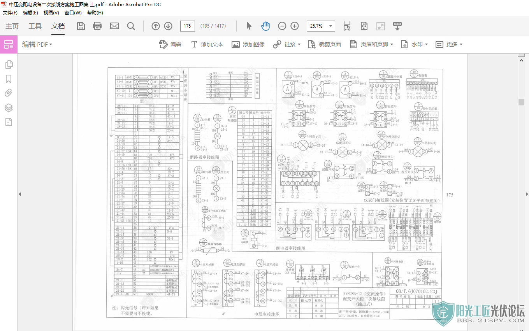Click 裁剪页面 crop pages button

pos(324,44)
